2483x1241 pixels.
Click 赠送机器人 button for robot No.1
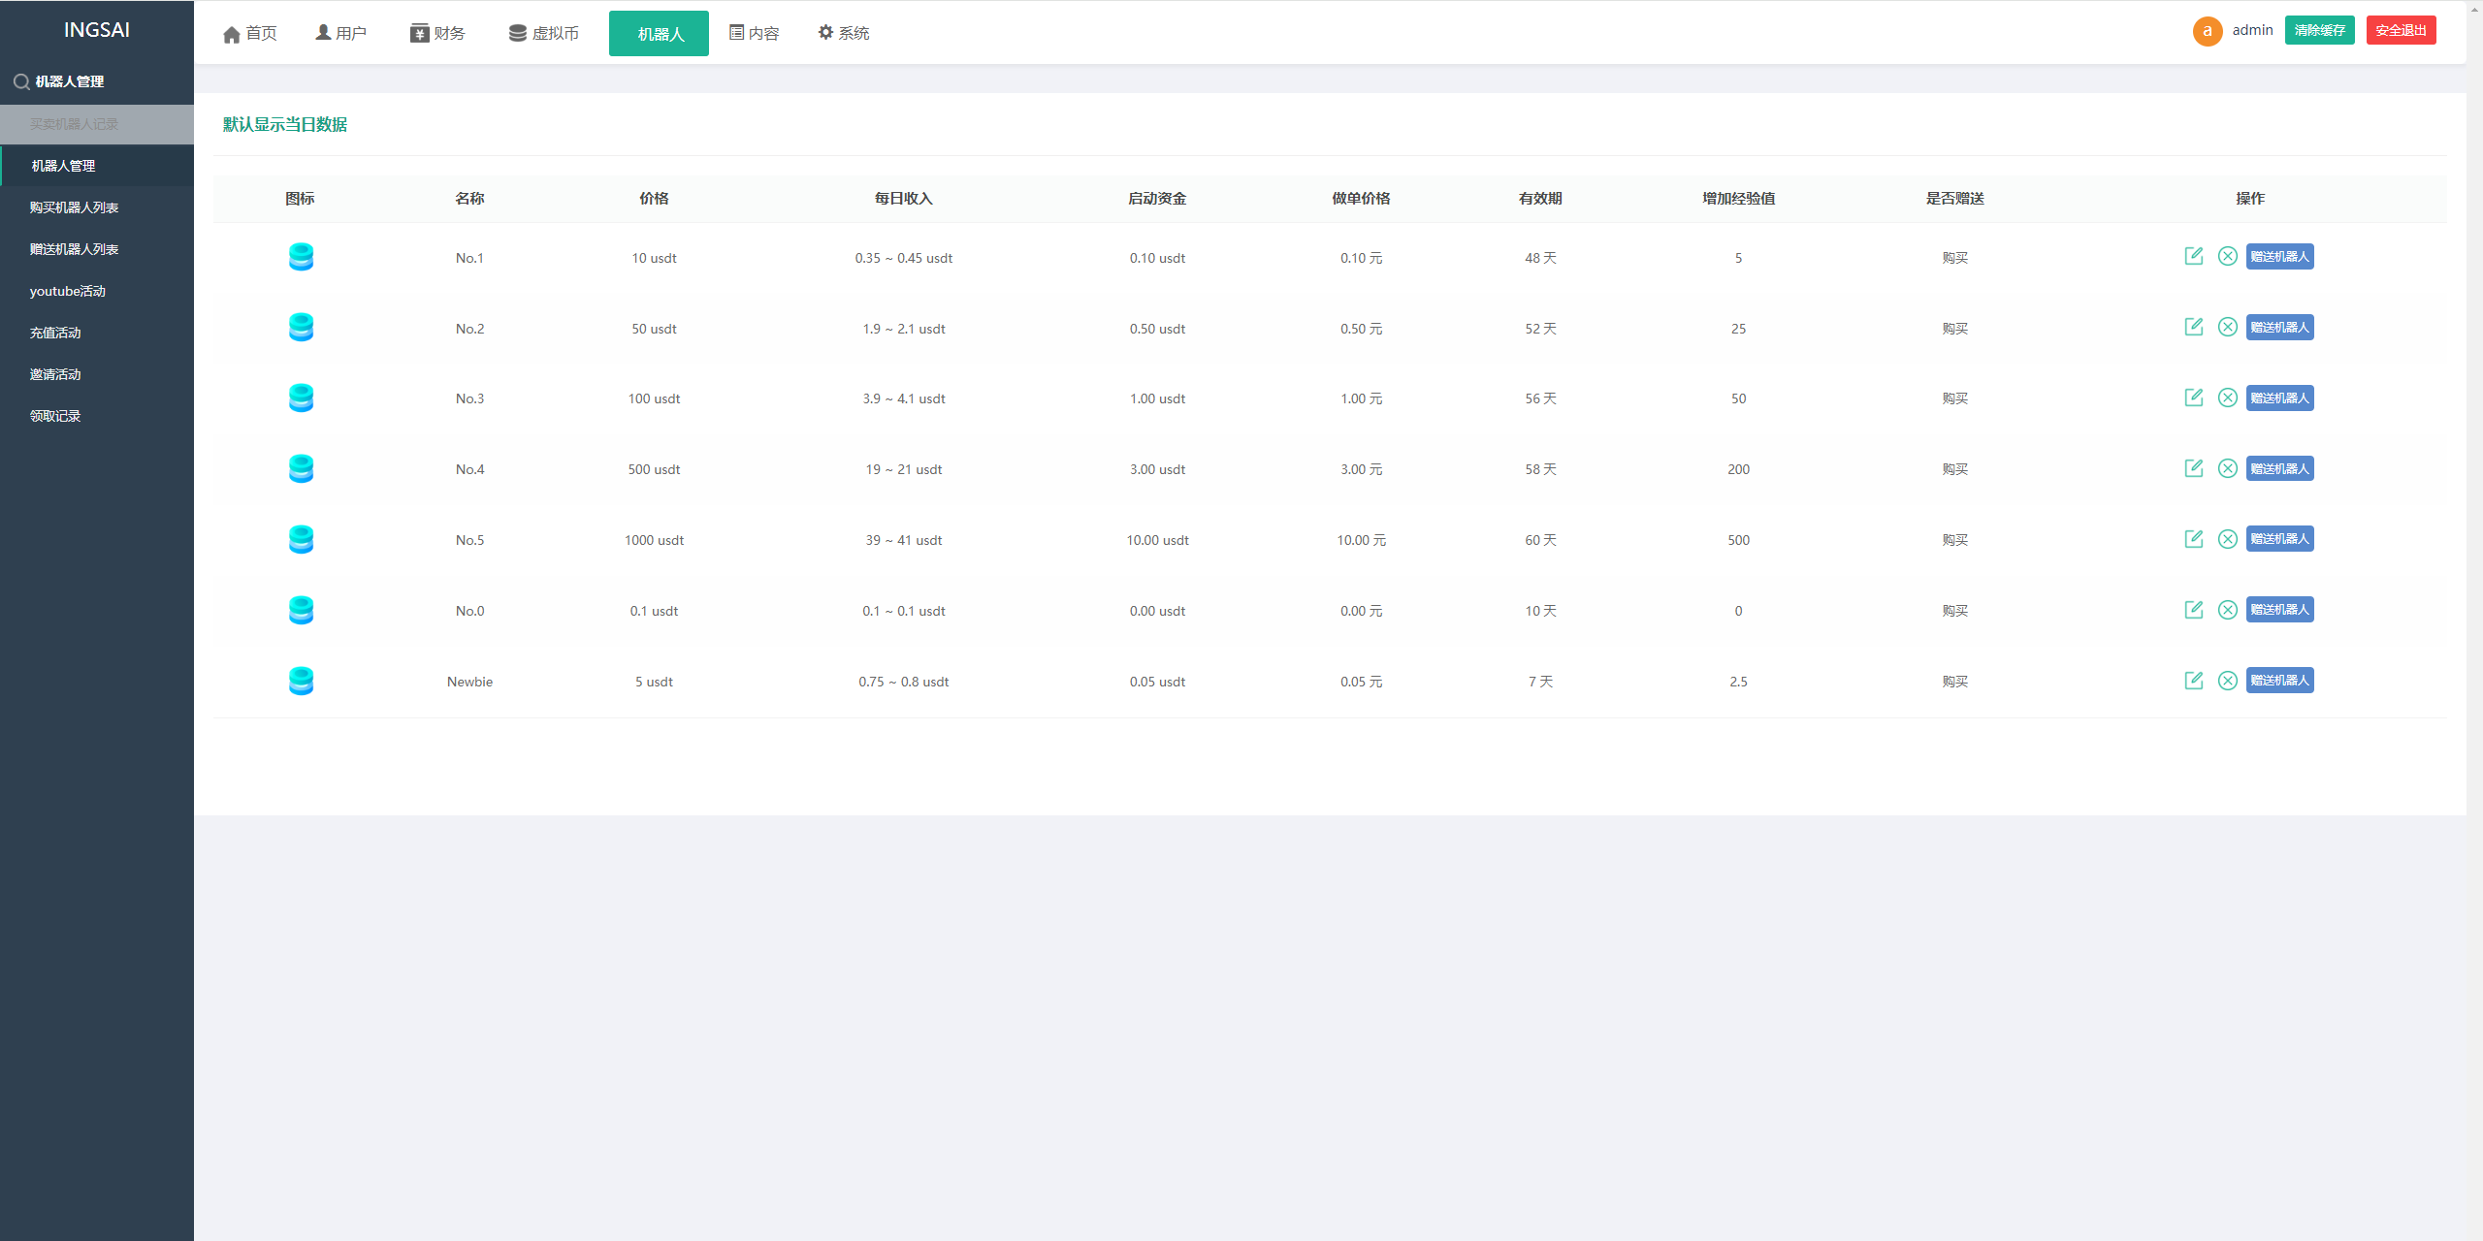[2279, 256]
